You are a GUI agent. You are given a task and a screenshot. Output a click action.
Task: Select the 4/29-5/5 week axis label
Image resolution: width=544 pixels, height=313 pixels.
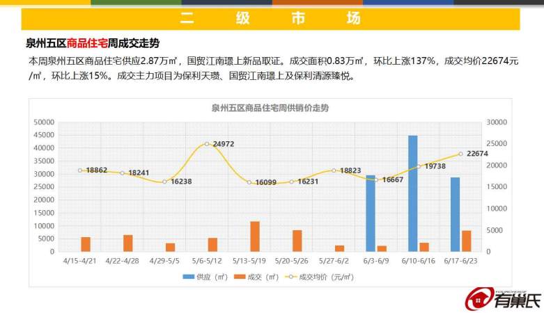pos(164,261)
